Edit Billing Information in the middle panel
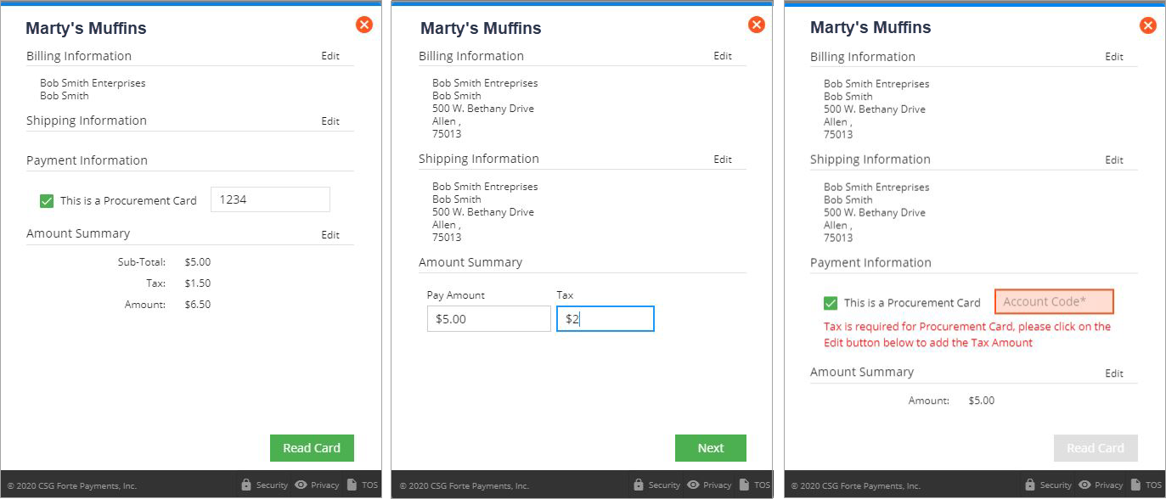The image size is (1166, 499). 723,56
